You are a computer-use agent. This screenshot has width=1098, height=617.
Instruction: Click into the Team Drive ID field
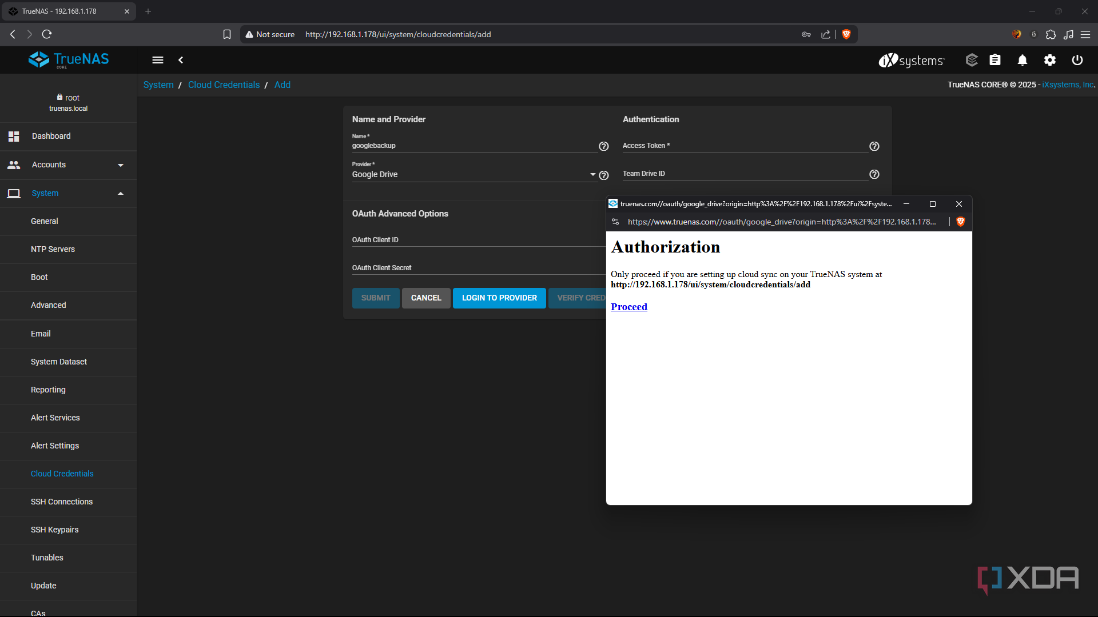pyautogui.click(x=745, y=174)
